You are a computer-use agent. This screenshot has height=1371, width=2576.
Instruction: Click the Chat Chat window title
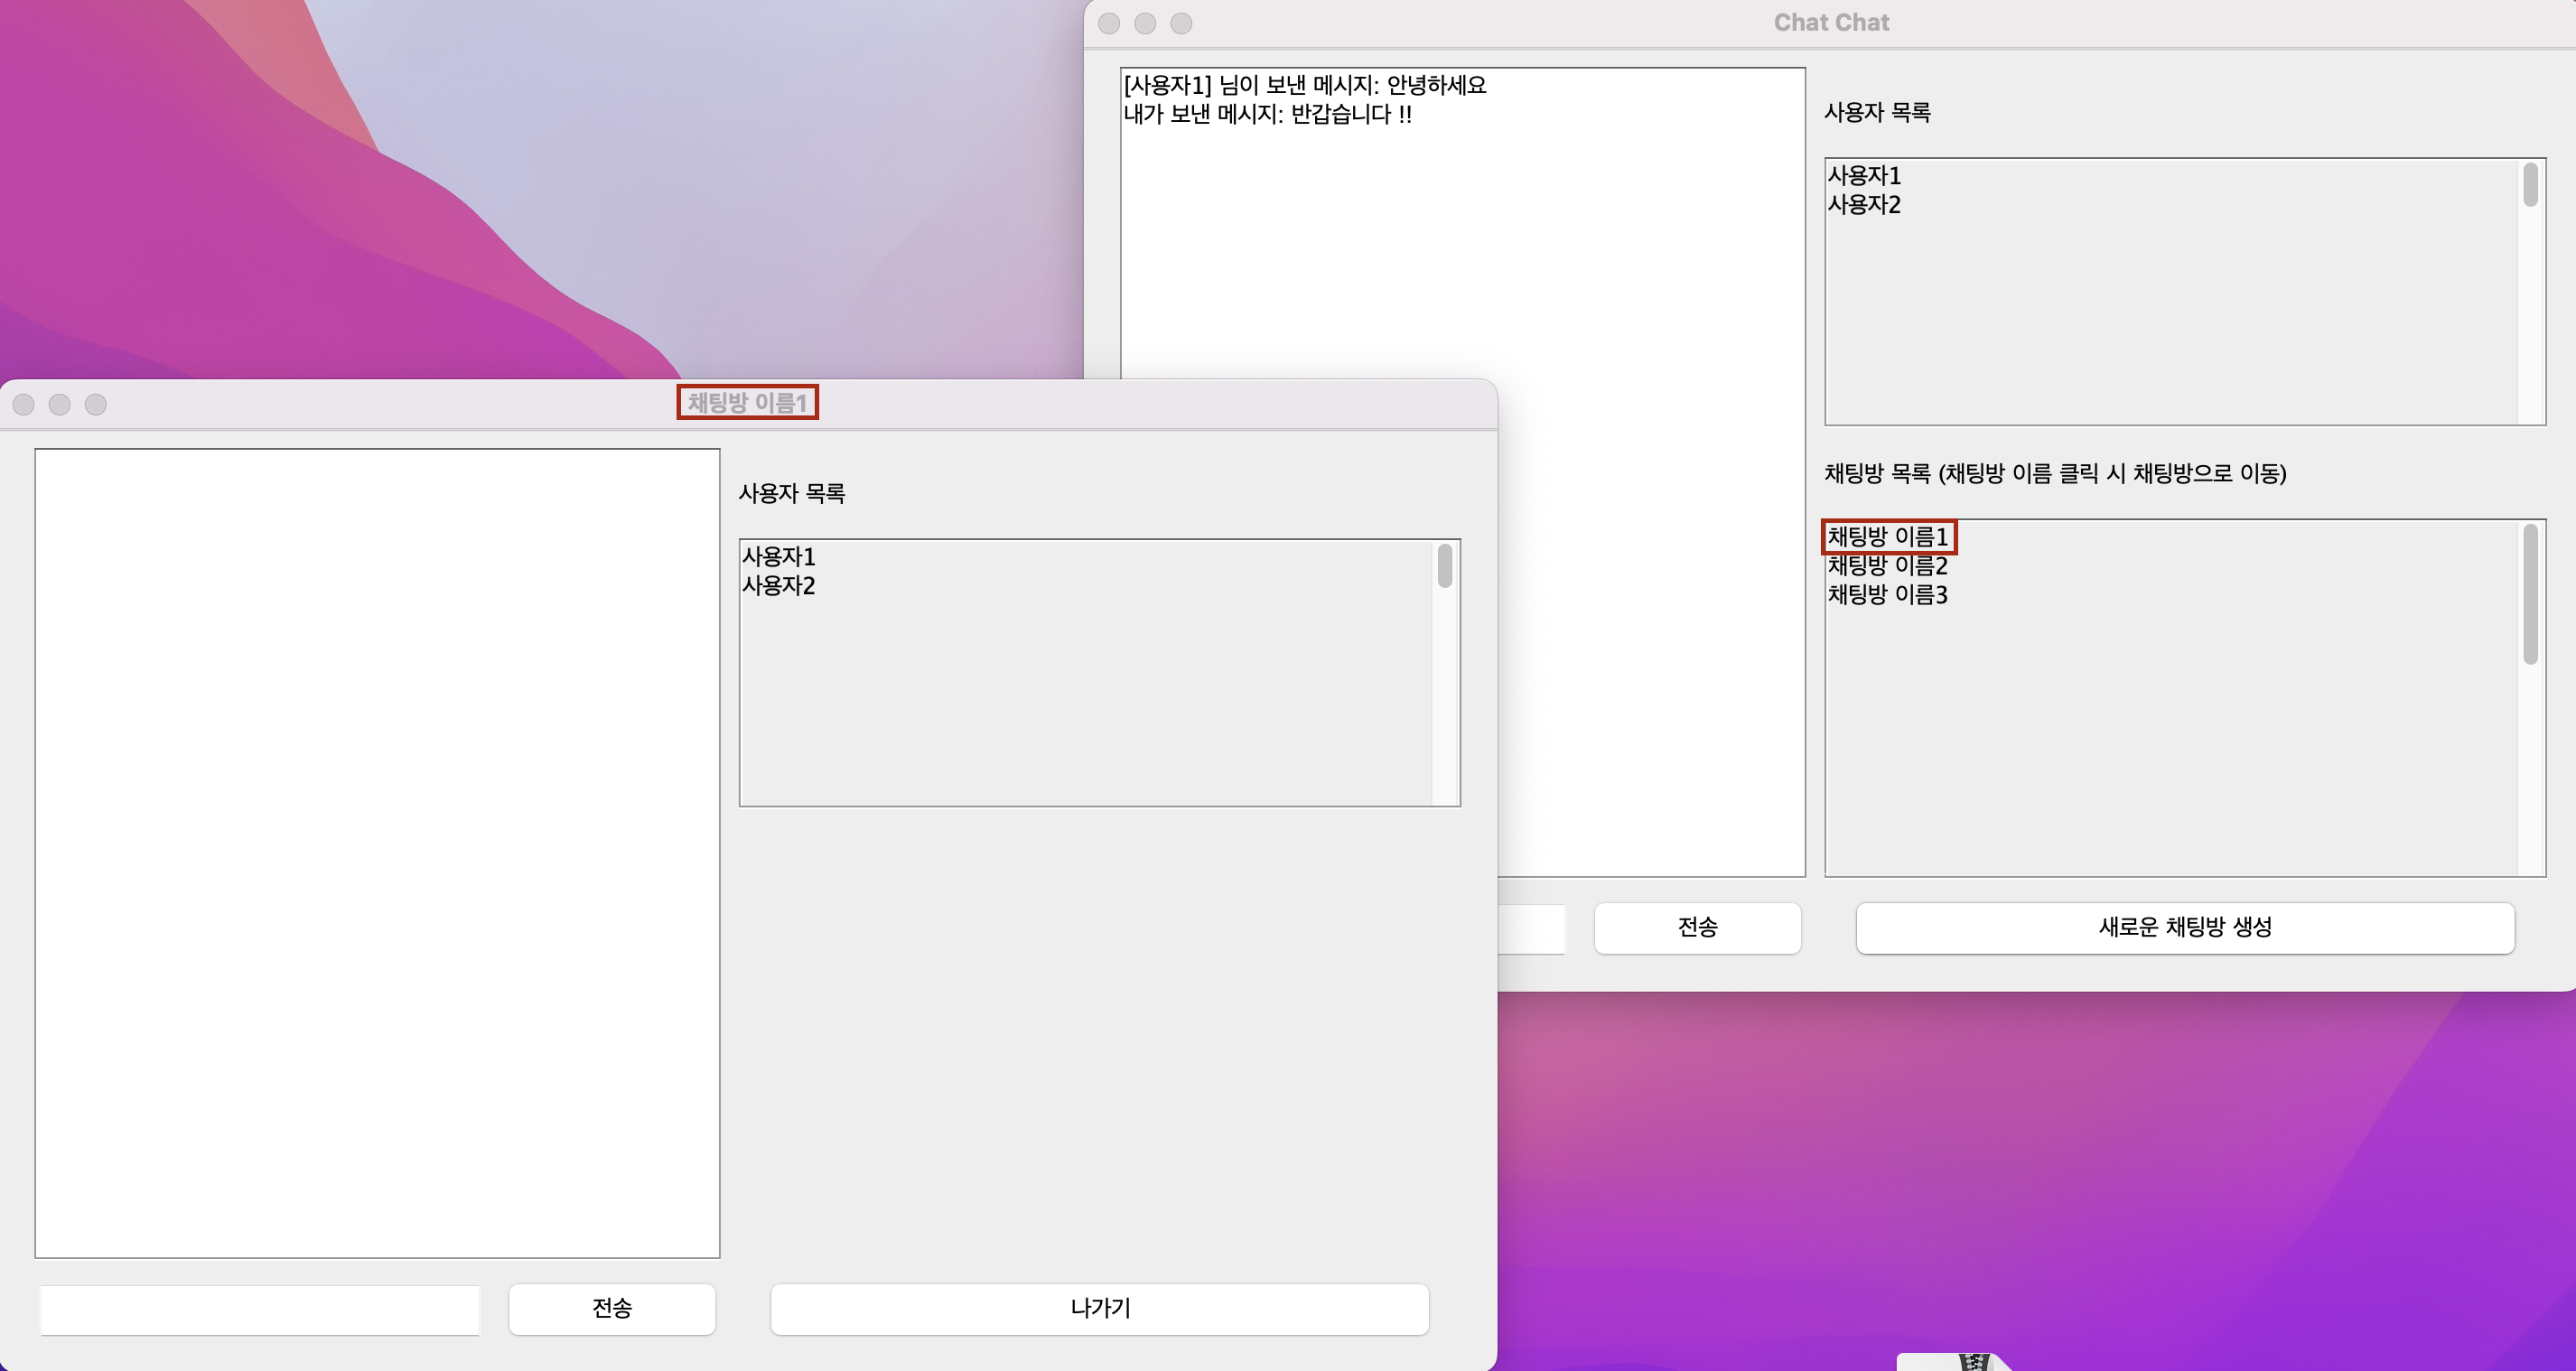coord(1830,23)
